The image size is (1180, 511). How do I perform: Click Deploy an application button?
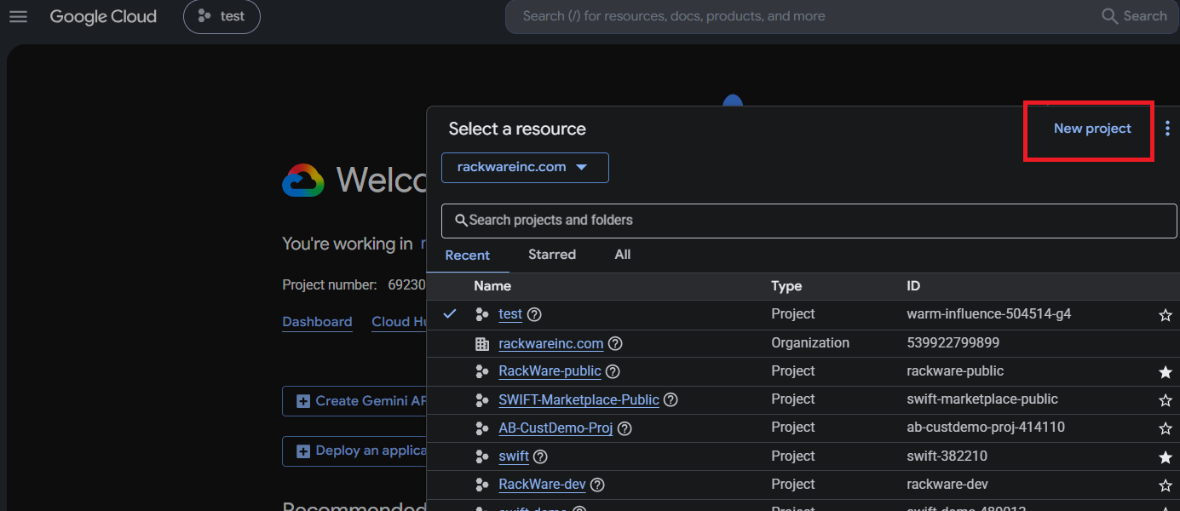[x=354, y=451]
